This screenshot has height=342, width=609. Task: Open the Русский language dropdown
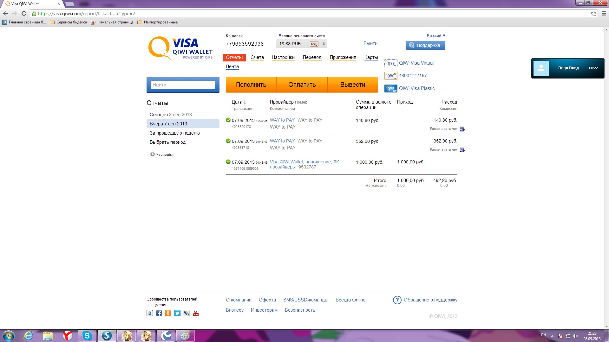436,36
